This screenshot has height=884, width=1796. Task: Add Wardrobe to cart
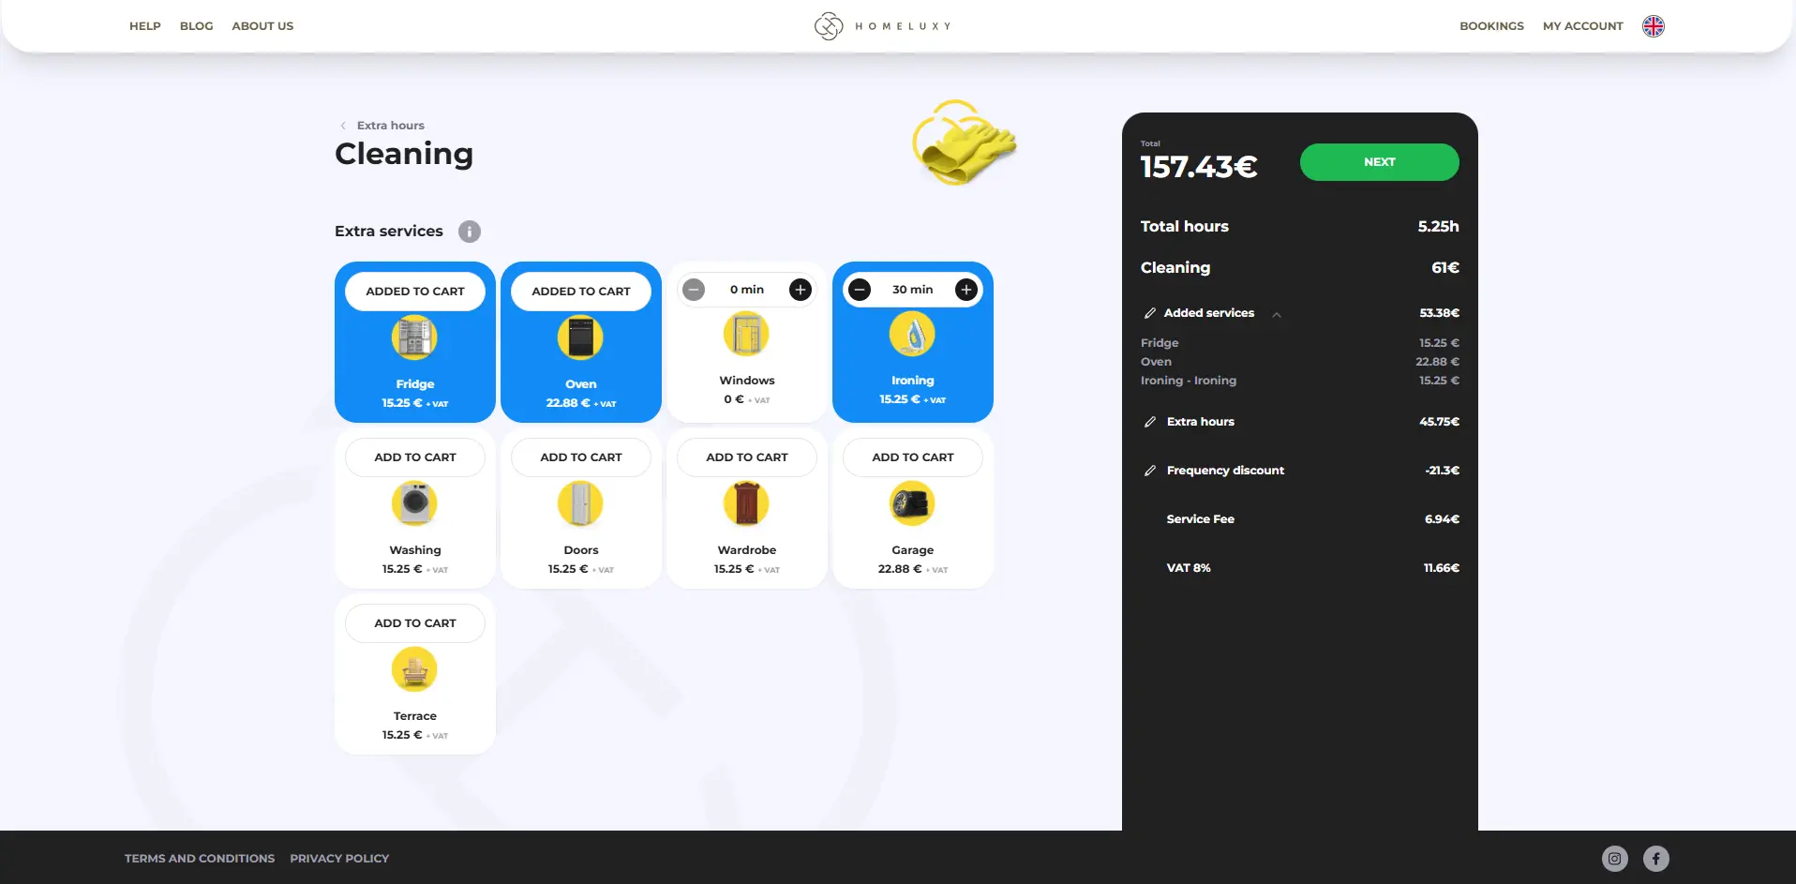pyautogui.click(x=747, y=457)
